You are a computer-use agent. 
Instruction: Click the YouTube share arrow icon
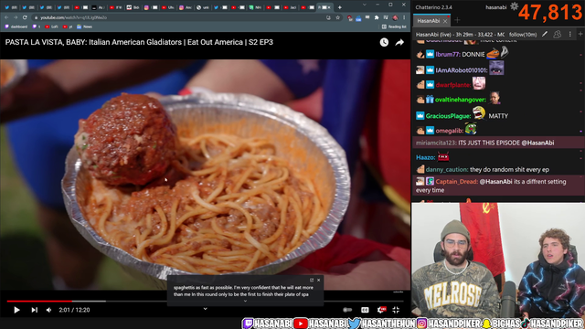click(x=399, y=43)
